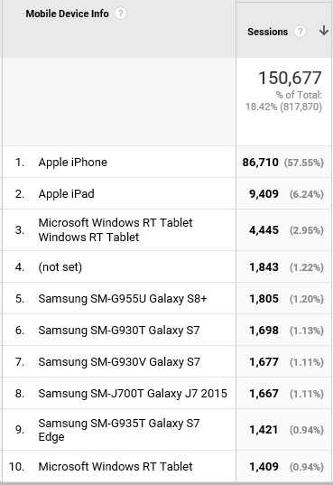Open the Apple iPad device link

coord(66,194)
